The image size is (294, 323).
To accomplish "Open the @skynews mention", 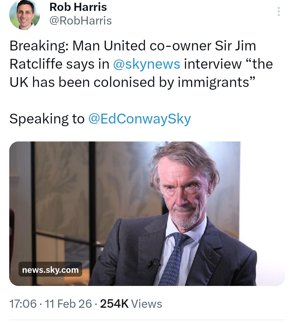I will (146, 64).
